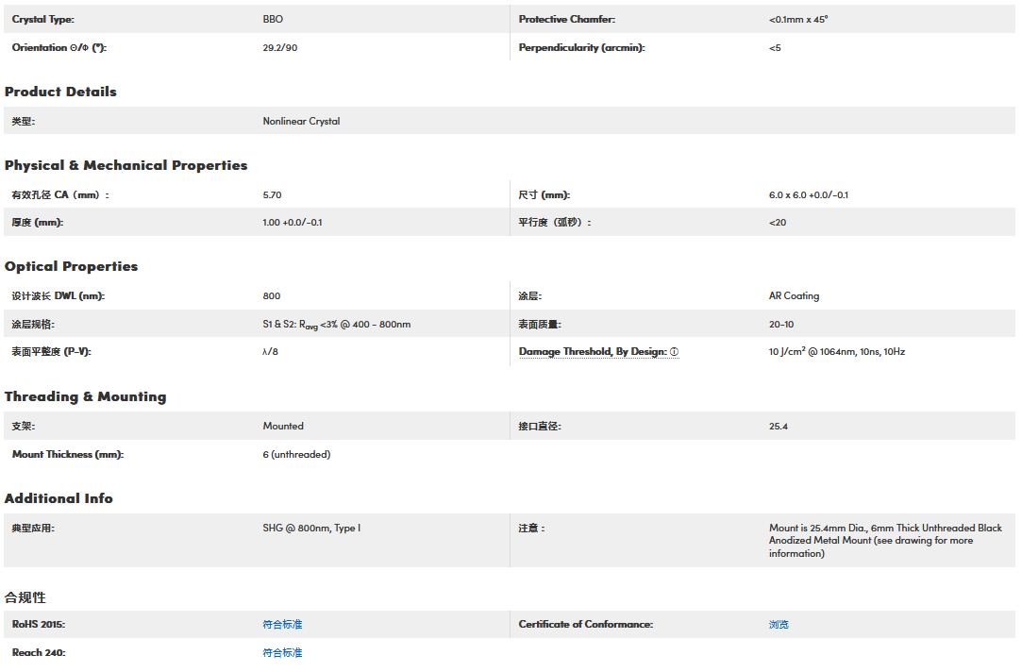Click the Additional Info heading

pos(59,498)
